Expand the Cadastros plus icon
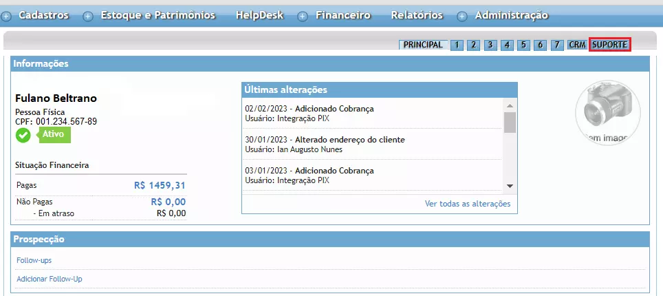 (x=6, y=17)
